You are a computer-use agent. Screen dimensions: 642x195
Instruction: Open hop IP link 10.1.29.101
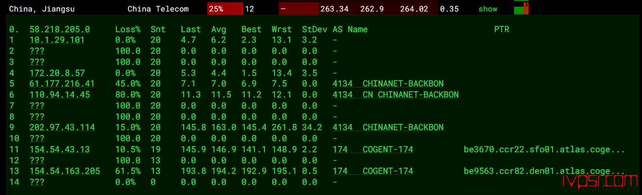coord(57,40)
